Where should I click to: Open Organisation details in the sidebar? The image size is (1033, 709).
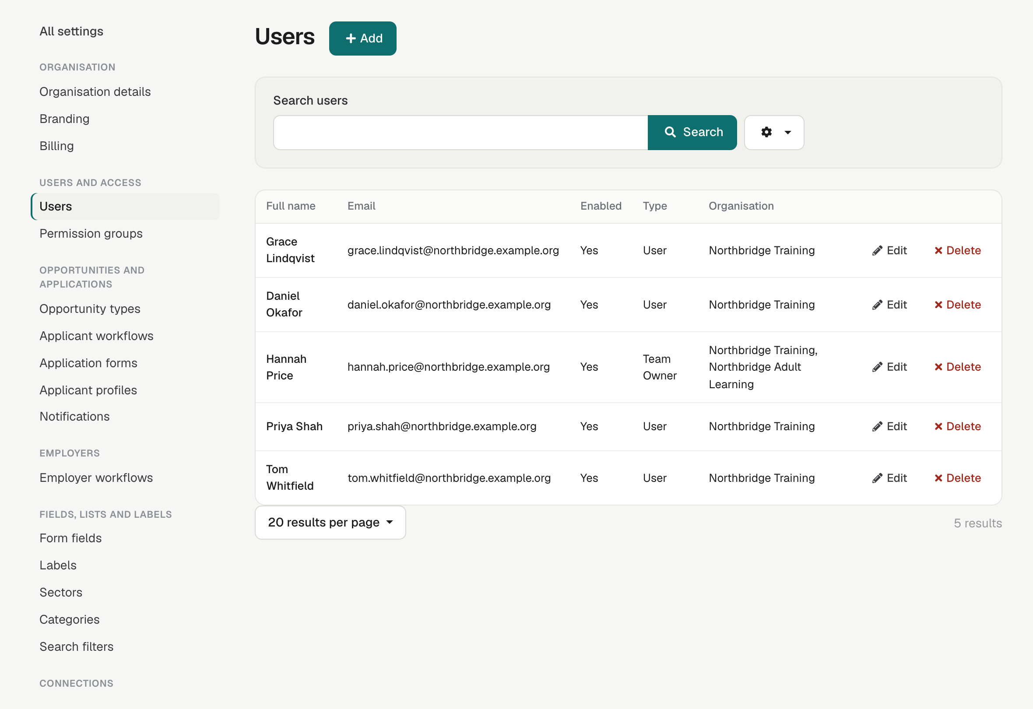pyautogui.click(x=95, y=92)
